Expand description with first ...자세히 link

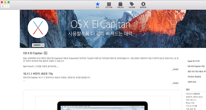[175, 69]
